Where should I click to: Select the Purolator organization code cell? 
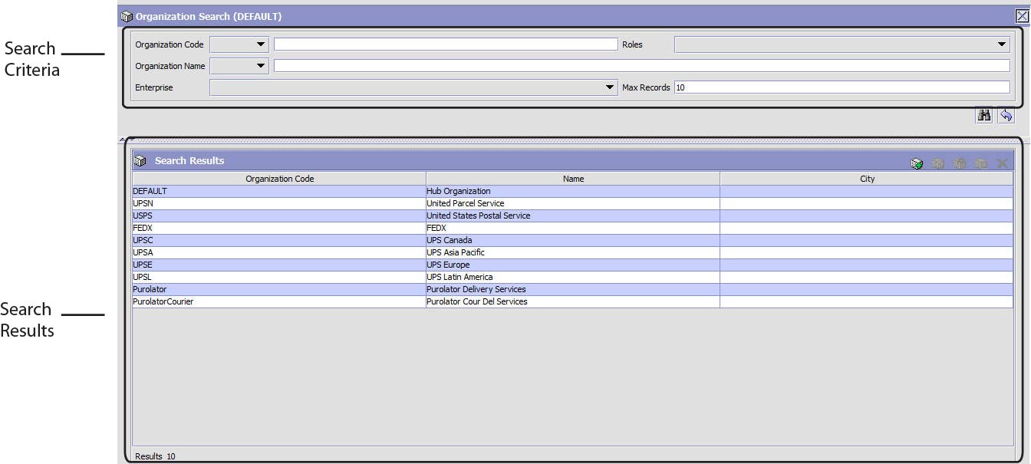click(279, 289)
